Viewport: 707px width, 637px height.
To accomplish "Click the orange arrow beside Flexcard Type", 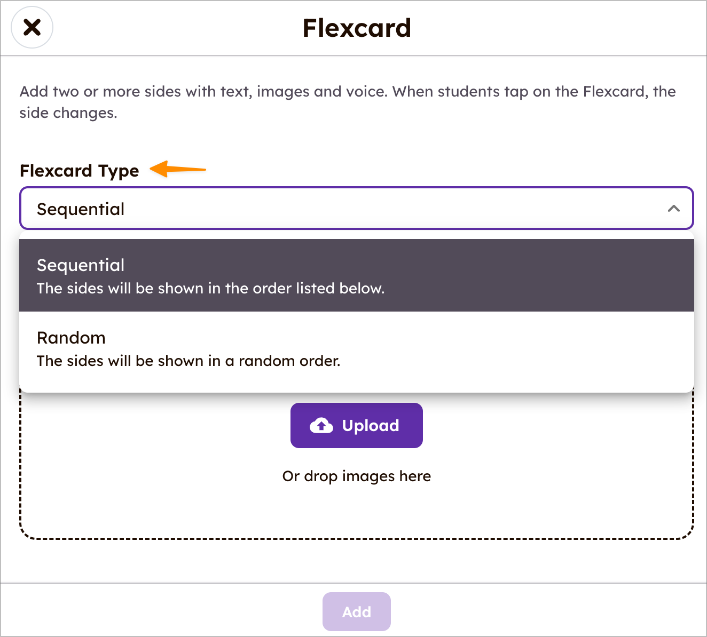I will [178, 169].
